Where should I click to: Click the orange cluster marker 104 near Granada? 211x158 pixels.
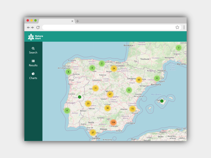[113, 122]
